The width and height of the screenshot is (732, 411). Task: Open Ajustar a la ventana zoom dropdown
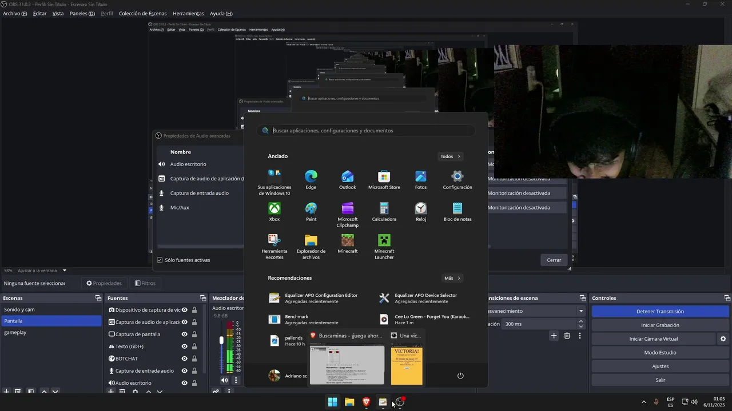pyautogui.click(x=65, y=271)
